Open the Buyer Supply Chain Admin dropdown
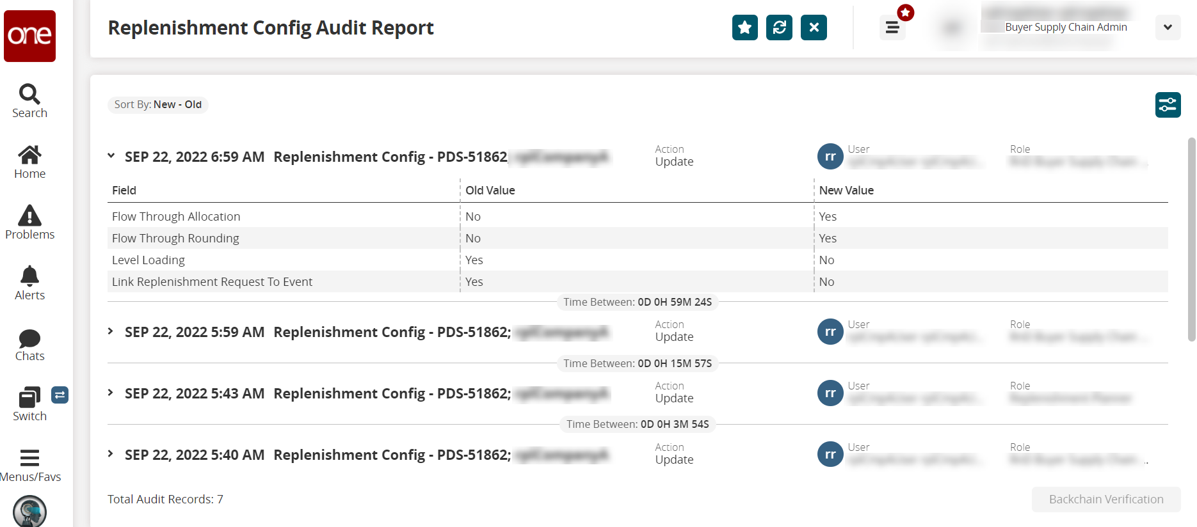 (x=1168, y=28)
